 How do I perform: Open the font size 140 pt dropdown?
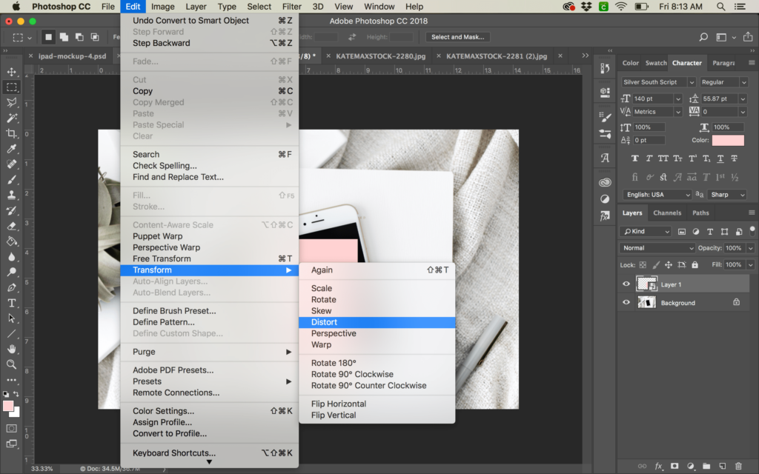(x=678, y=99)
